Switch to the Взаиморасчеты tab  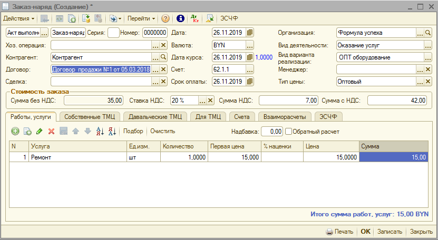click(x=285, y=116)
